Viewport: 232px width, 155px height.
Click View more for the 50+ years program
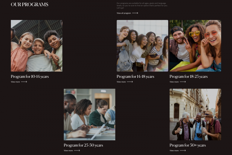click(174, 150)
